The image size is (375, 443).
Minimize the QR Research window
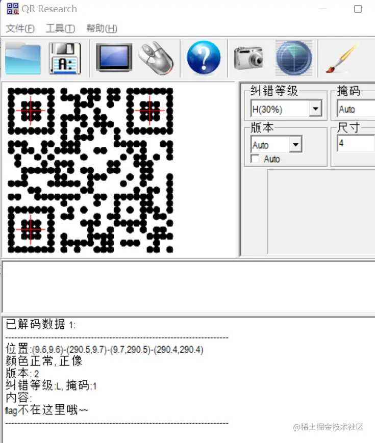322,9
